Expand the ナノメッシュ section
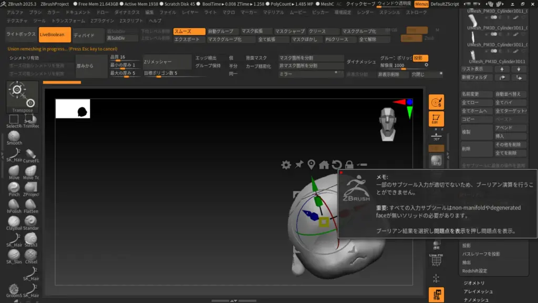 tap(476, 300)
